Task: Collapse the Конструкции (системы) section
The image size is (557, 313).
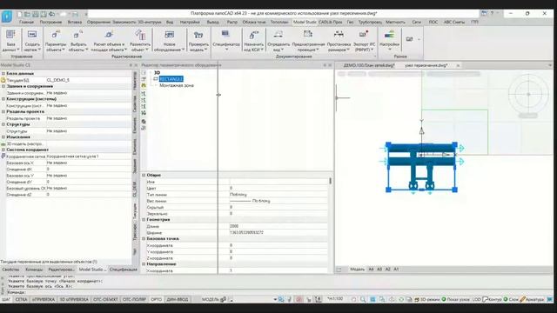Action: 3,99
